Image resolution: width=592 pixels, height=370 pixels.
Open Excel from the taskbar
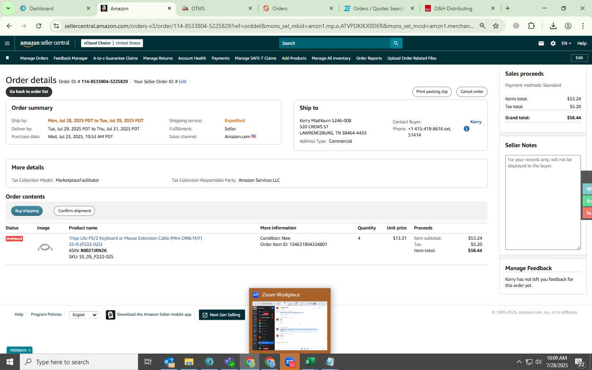(310, 362)
